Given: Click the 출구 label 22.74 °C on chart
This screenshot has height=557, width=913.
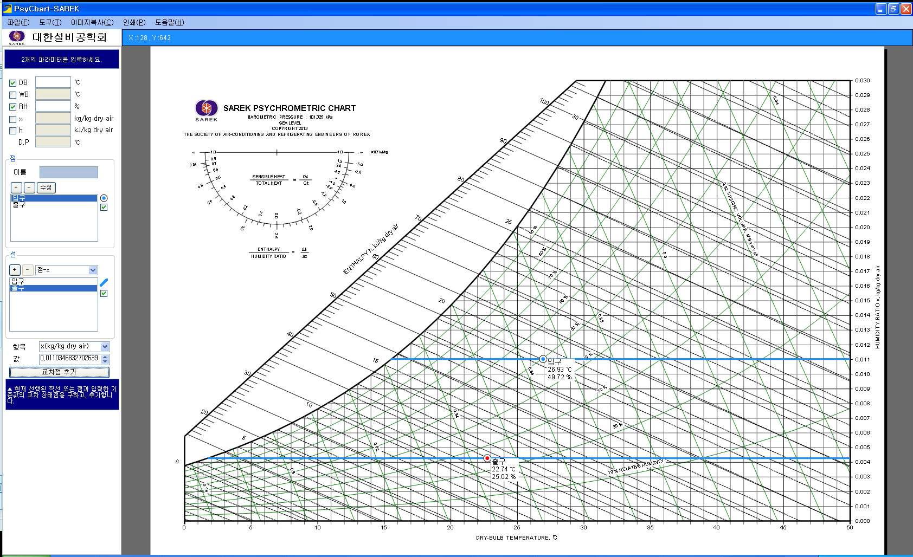Looking at the screenshot, I should pos(504,469).
